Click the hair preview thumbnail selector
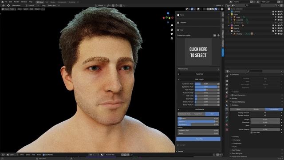284x160 pixels. (198, 52)
